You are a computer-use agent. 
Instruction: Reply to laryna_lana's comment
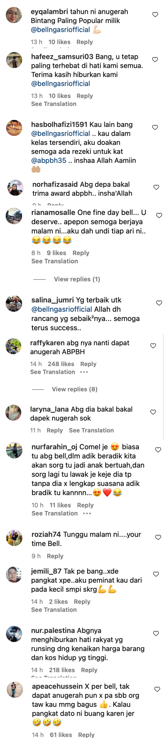click(55, 430)
